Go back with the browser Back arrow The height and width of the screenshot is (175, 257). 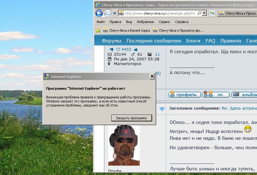point(99,13)
